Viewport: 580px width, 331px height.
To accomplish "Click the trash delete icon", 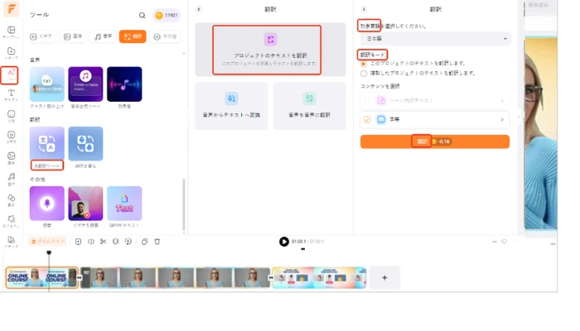I will pos(157,242).
